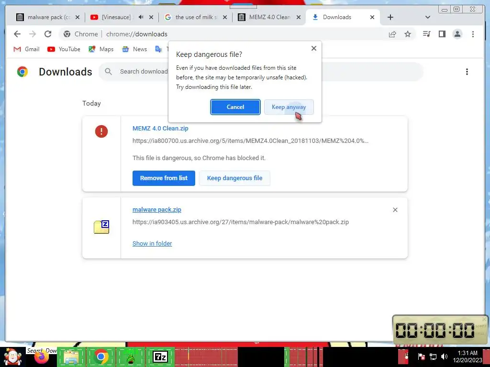
Task: Open the profile avatar menu
Action: [x=457, y=34]
